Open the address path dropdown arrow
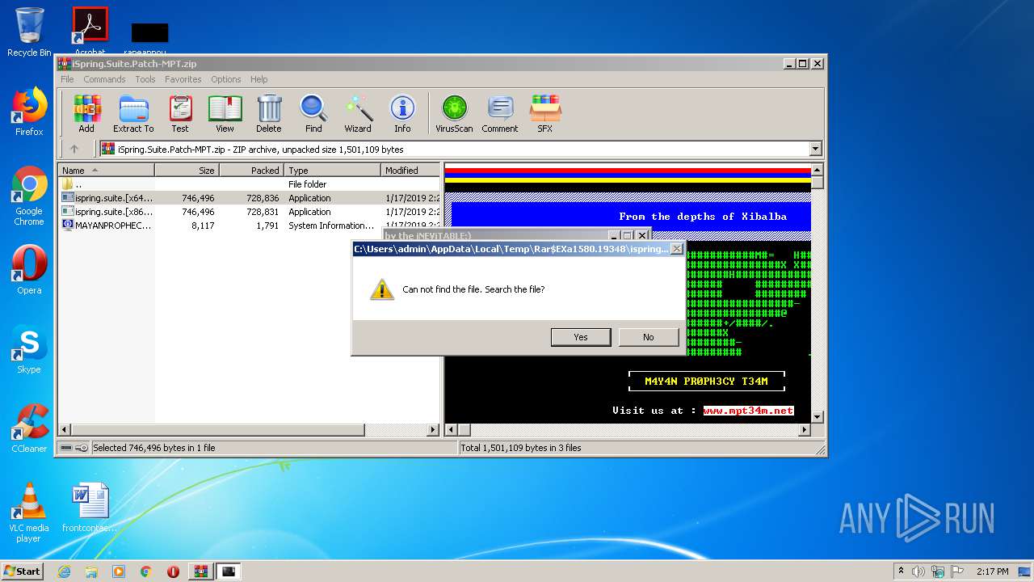The width and height of the screenshot is (1034, 582). click(815, 149)
